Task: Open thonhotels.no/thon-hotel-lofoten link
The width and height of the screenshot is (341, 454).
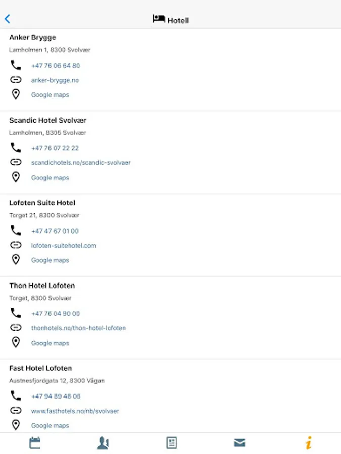Action: pyautogui.click(x=78, y=328)
